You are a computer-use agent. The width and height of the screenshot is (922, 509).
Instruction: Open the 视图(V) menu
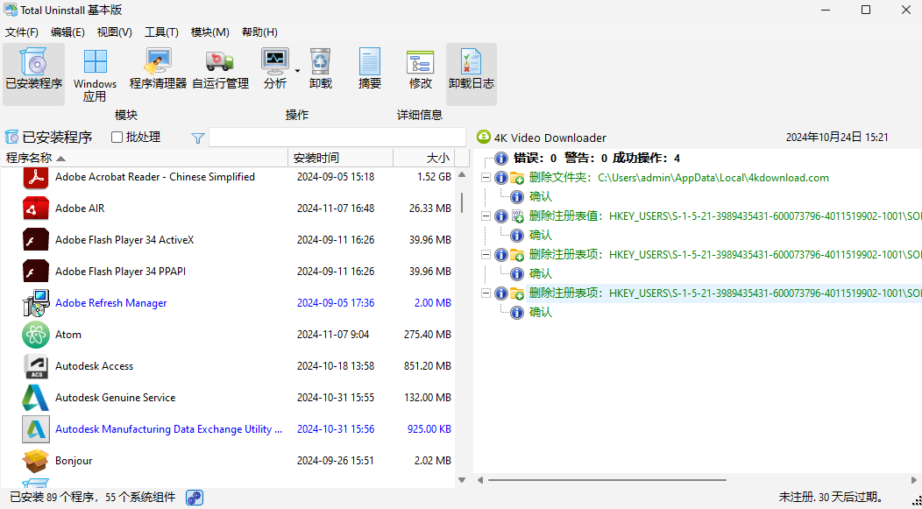[x=114, y=32]
